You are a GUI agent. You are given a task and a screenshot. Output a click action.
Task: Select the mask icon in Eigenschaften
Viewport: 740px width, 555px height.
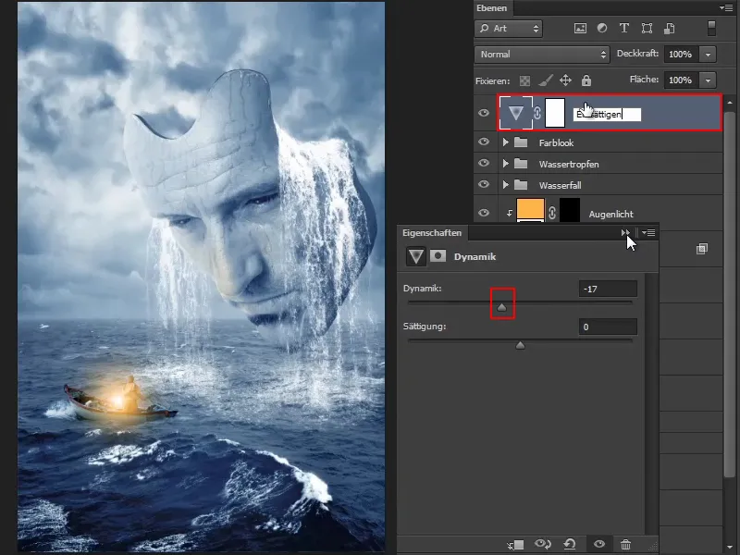[438, 256]
